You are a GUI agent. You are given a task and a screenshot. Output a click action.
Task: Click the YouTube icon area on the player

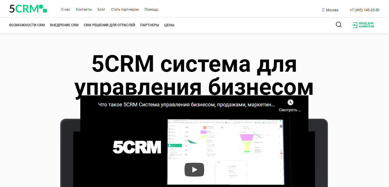(x=194, y=170)
